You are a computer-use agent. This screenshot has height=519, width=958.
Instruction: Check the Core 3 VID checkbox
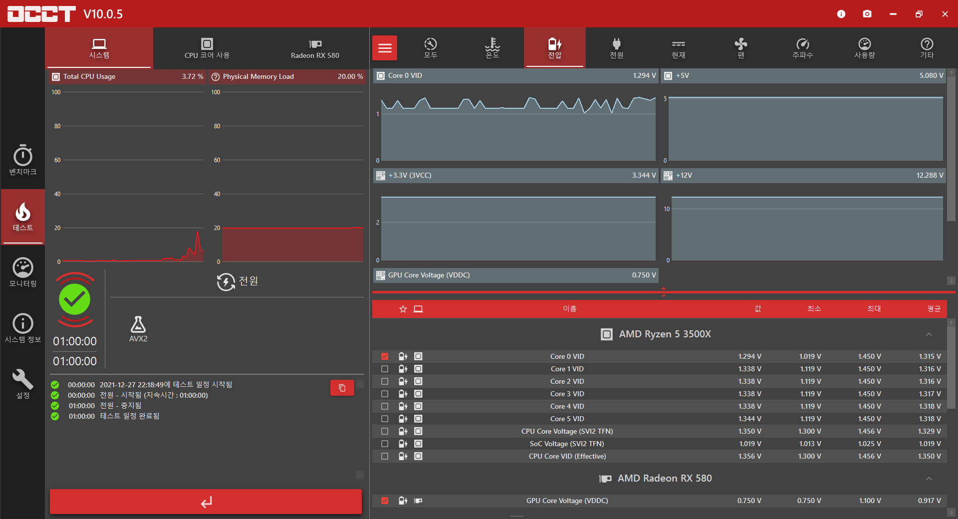(385, 394)
